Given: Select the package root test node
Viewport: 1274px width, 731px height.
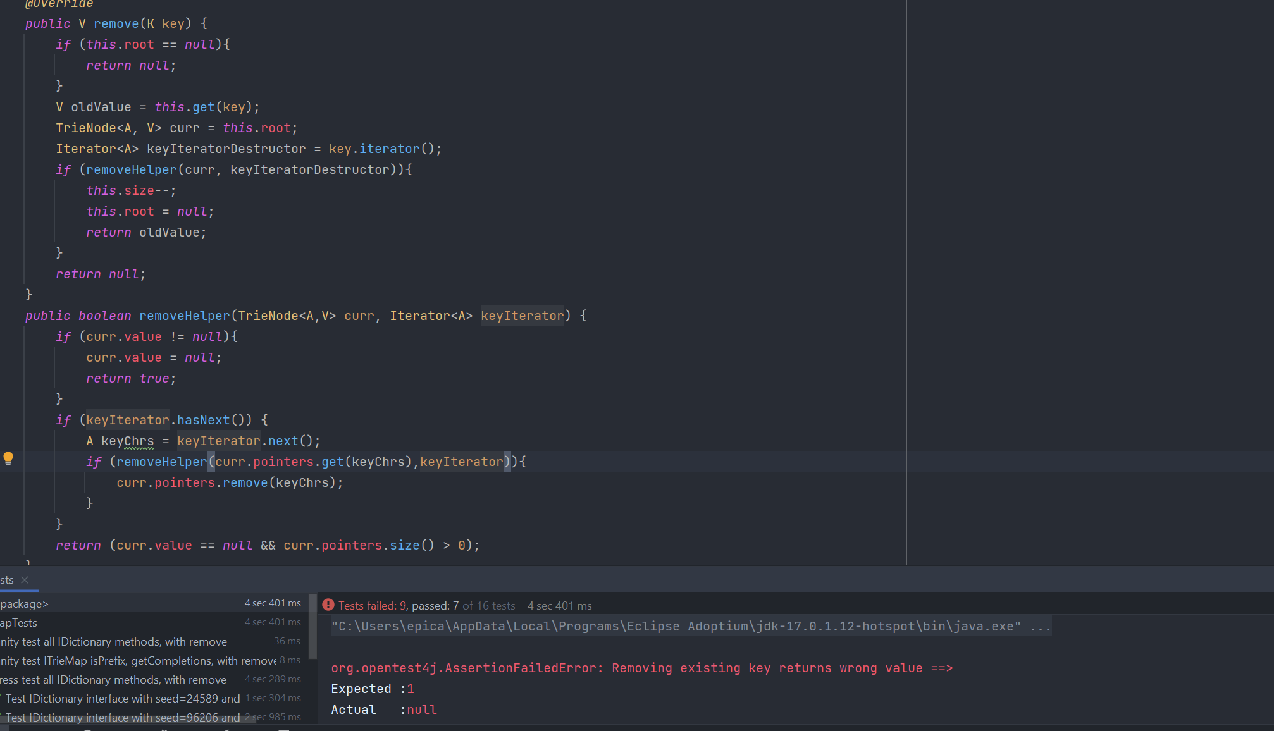Looking at the screenshot, I should [x=25, y=604].
